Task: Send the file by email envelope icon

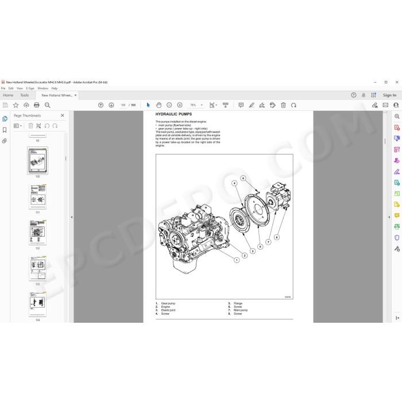Action: [x=385, y=105]
